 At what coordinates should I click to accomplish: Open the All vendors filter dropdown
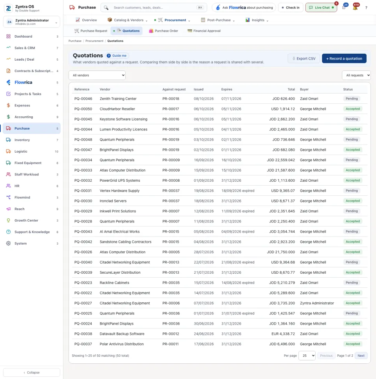click(97, 76)
